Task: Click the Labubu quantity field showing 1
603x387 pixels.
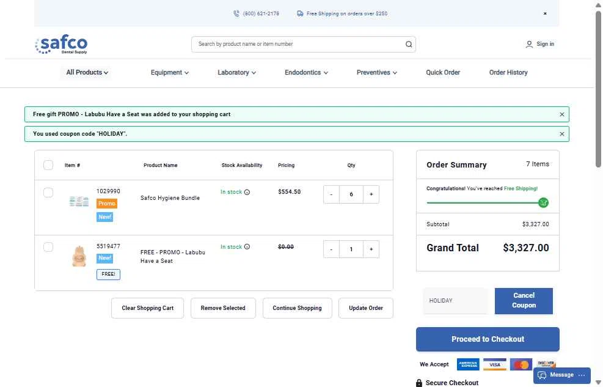Action: pyautogui.click(x=351, y=249)
